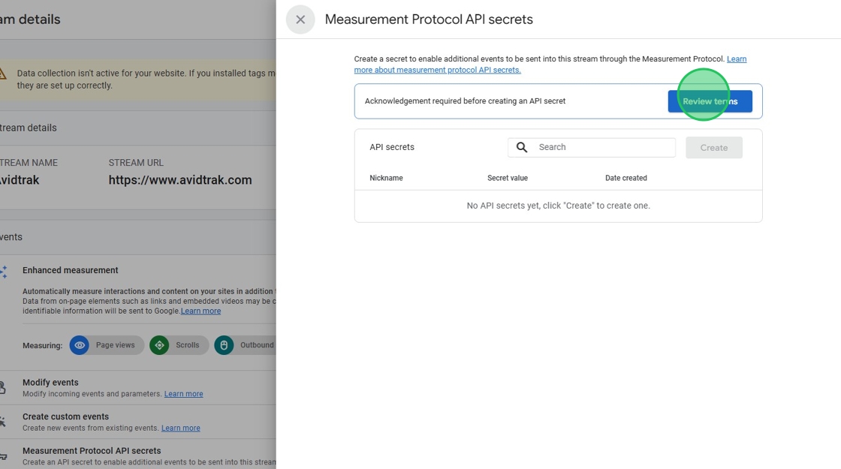Click the 'No API secrets yet' message

[x=559, y=206]
